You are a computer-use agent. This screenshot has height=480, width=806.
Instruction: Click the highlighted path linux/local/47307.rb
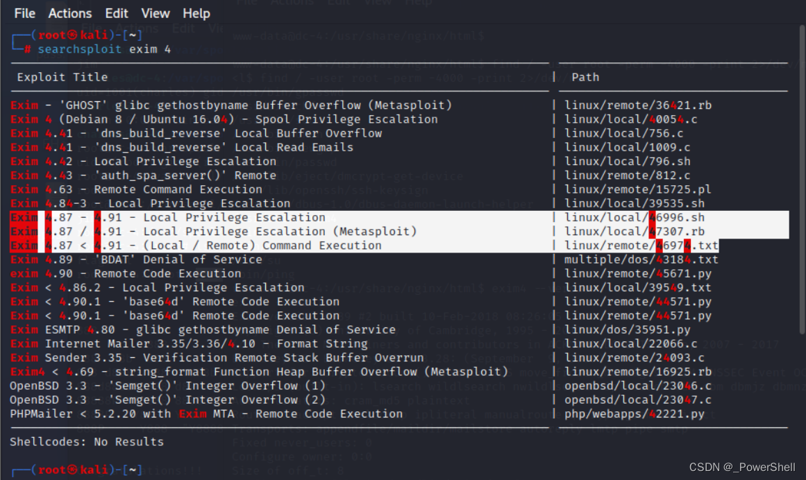635,232
